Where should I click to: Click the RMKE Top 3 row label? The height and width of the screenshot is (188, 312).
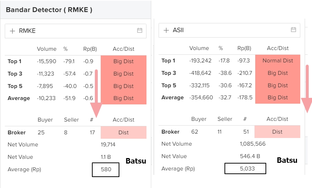(x=15, y=74)
